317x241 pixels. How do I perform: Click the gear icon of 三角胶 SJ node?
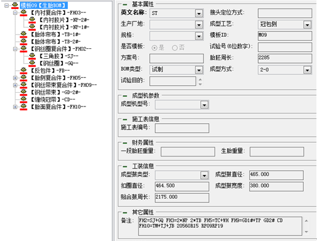tap(32, 55)
